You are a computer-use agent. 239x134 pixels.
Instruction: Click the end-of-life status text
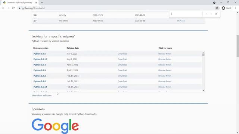63,21
